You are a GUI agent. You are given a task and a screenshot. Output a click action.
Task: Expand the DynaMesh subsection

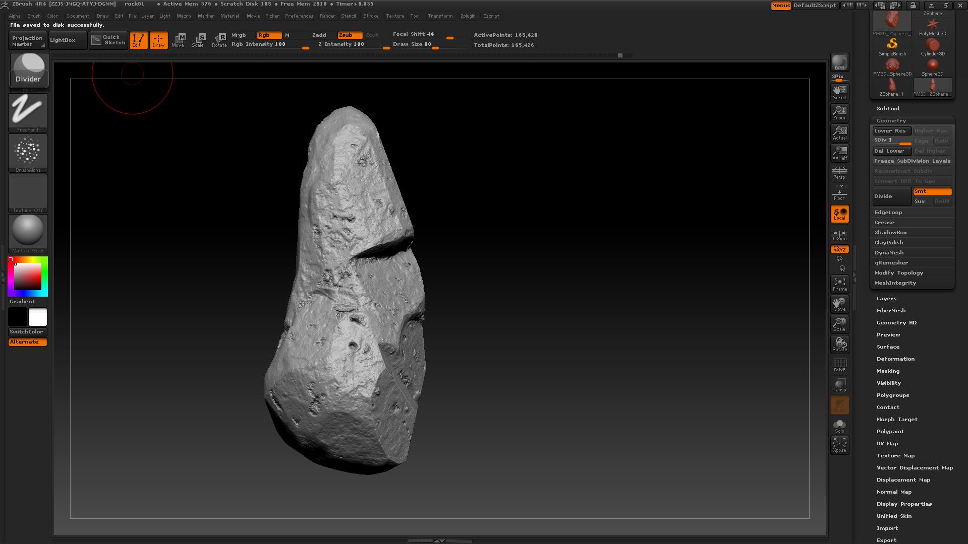pos(889,253)
